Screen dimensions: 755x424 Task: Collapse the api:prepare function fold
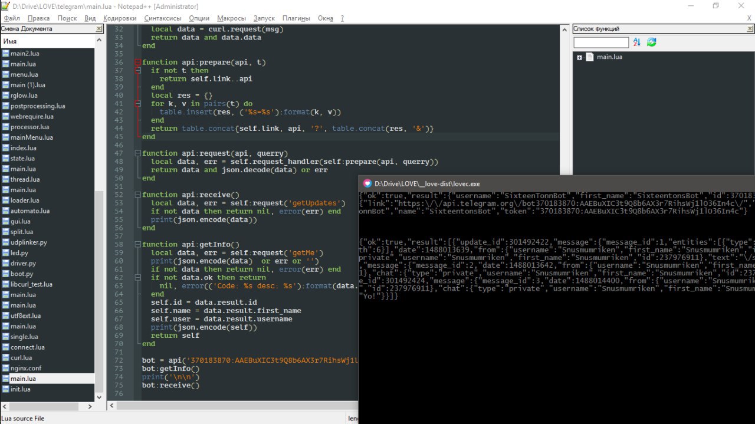[x=137, y=62]
